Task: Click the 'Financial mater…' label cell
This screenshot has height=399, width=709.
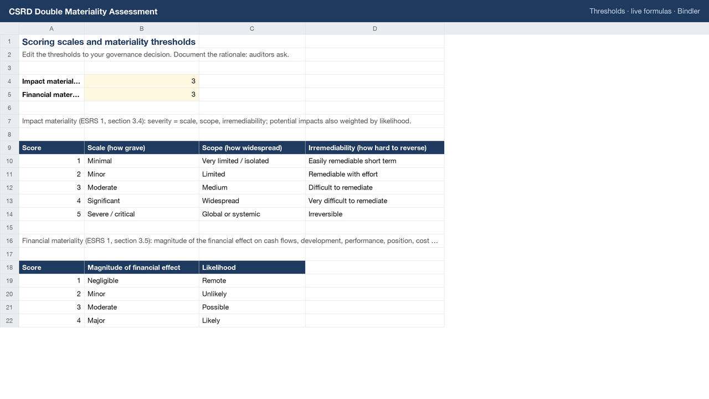Action: click(52, 95)
